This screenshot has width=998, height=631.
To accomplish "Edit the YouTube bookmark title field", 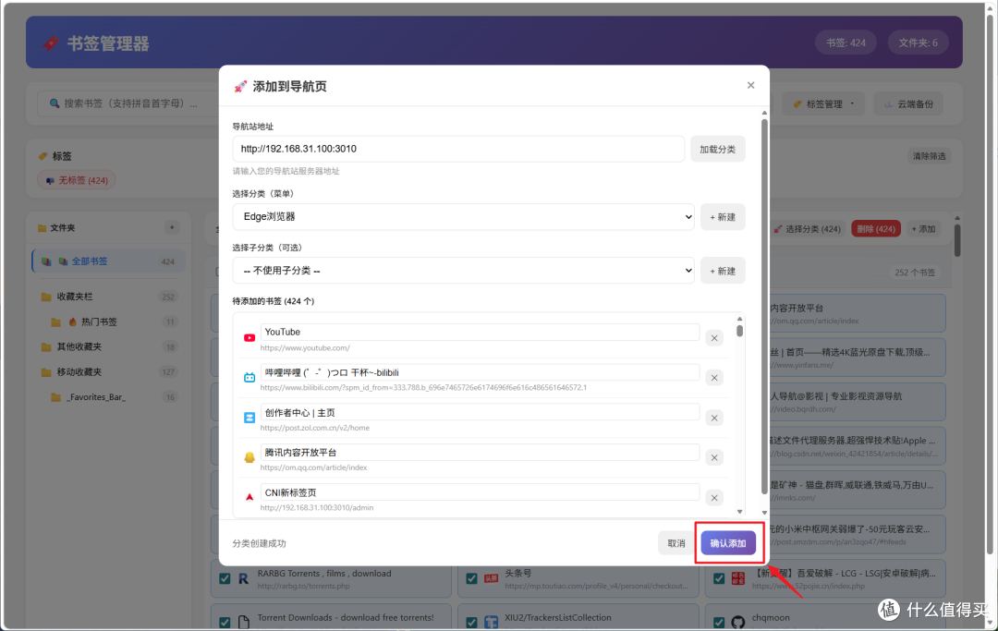I will (480, 332).
